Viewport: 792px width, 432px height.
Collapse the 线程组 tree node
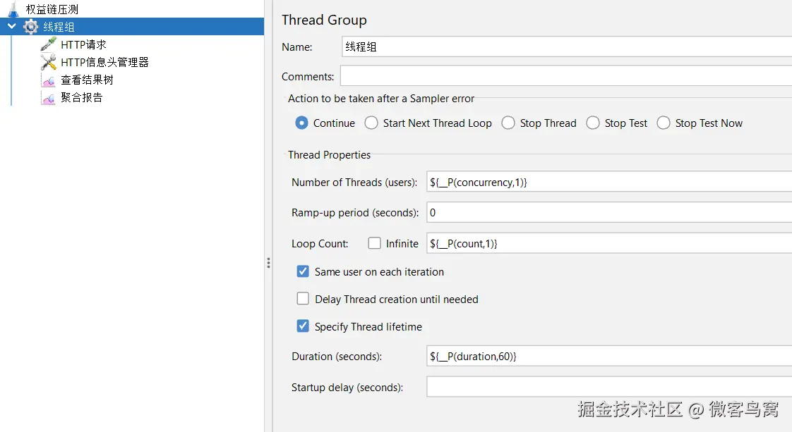tap(11, 27)
